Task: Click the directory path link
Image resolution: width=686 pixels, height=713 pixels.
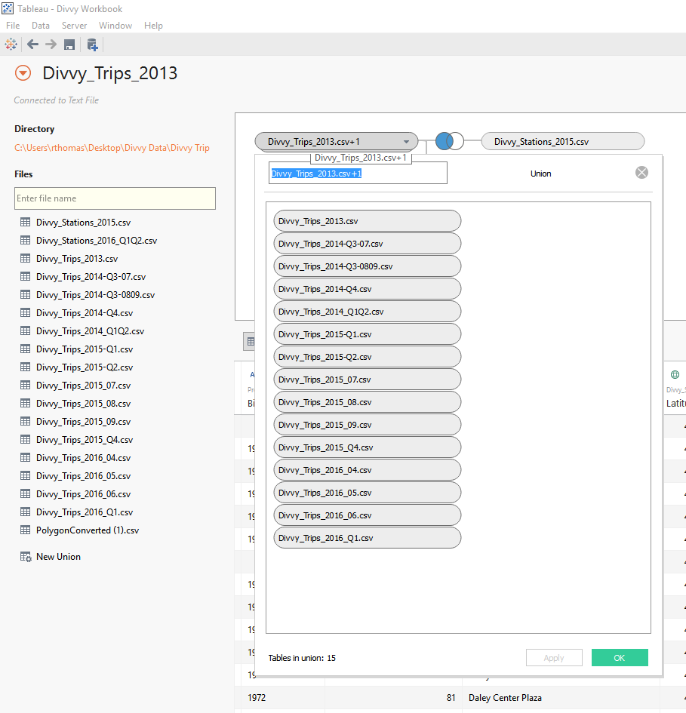Action: point(112,148)
